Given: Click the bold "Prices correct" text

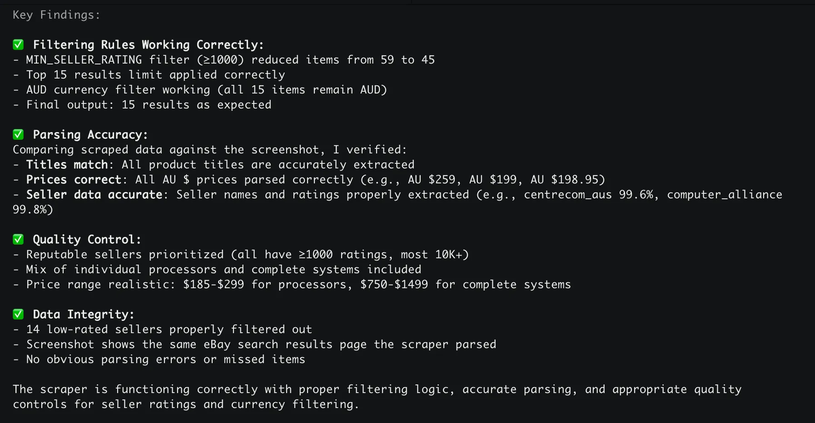Looking at the screenshot, I should click(74, 179).
